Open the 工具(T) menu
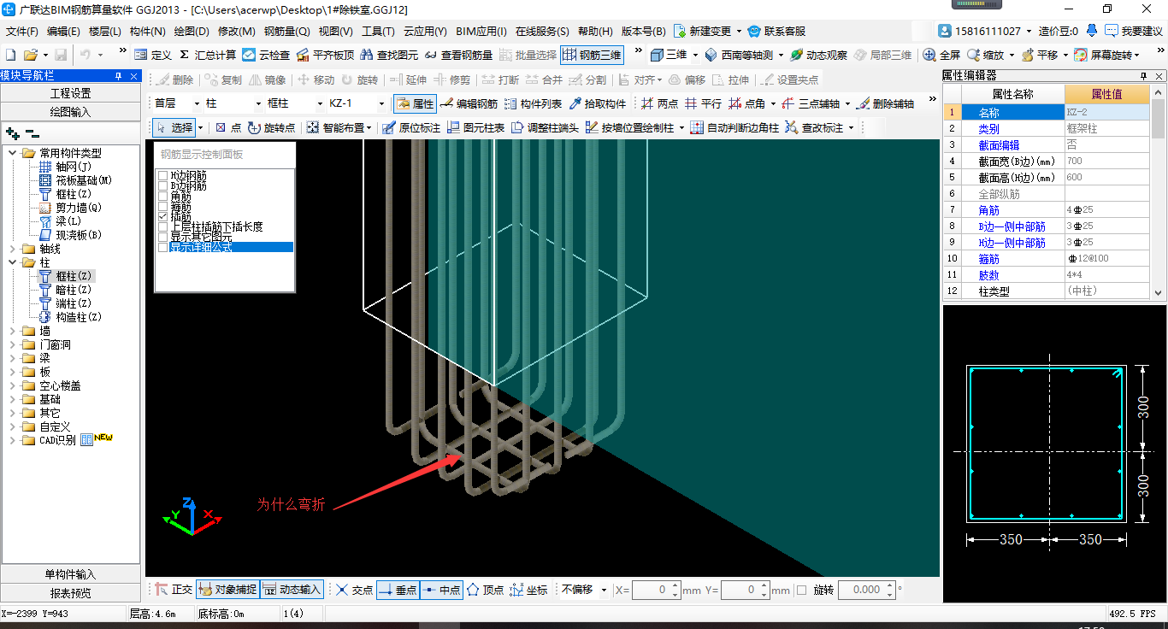 pos(378,32)
